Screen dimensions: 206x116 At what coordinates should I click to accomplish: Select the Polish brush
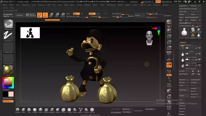[86, 110]
